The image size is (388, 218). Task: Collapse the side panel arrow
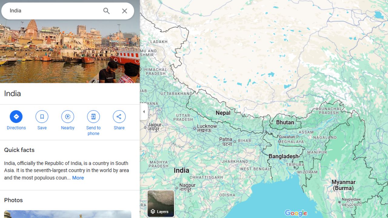click(144, 112)
